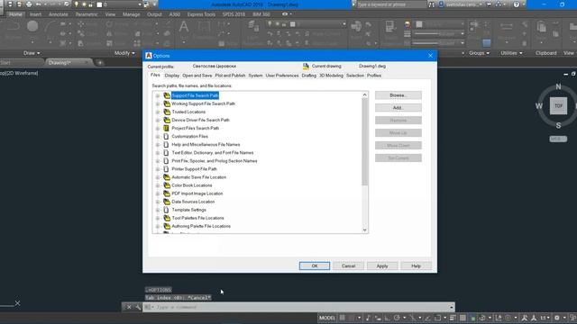Click the search binoculars icon beside the keyword box
Screen dimensions: 577x324
point(431,4)
